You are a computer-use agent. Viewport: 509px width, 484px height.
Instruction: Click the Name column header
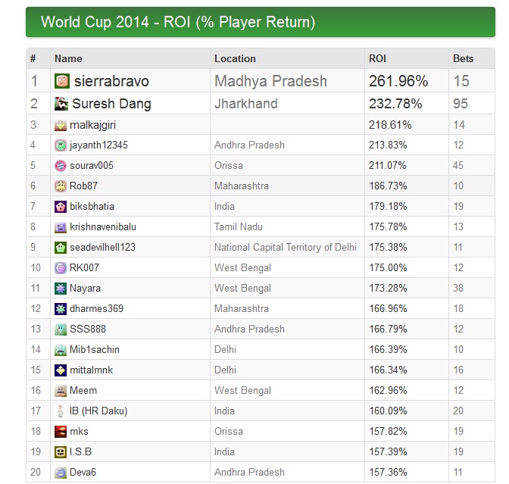tap(68, 59)
